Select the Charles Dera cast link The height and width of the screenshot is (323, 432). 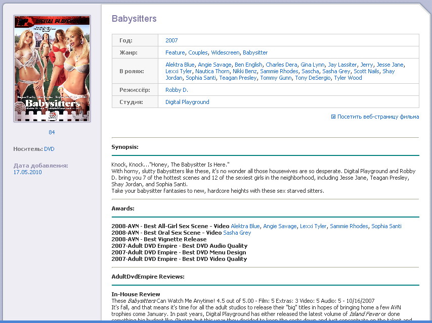pos(281,65)
